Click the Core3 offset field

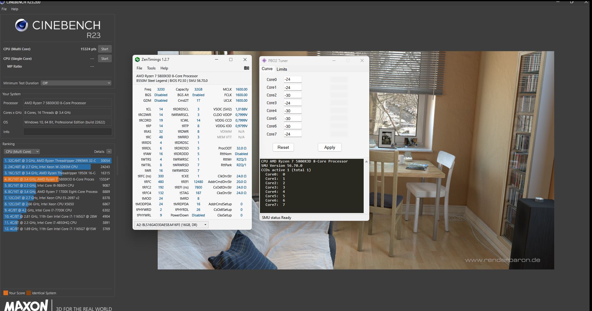click(x=293, y=103)
